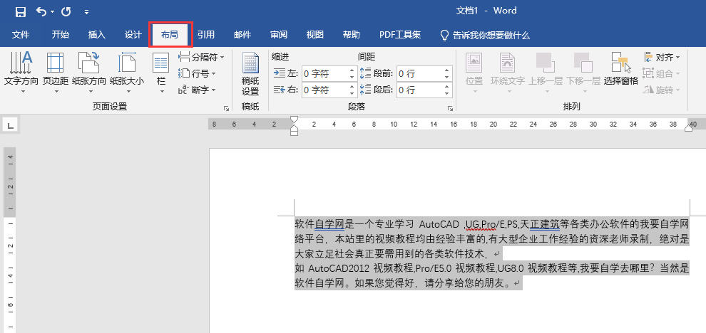Open the 行号 line numbers dropdown
The width and height of the screenshot is (706, 333).
(x=197, y=73)
